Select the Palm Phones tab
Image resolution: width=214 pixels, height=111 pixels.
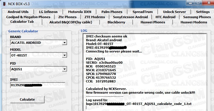112,12
